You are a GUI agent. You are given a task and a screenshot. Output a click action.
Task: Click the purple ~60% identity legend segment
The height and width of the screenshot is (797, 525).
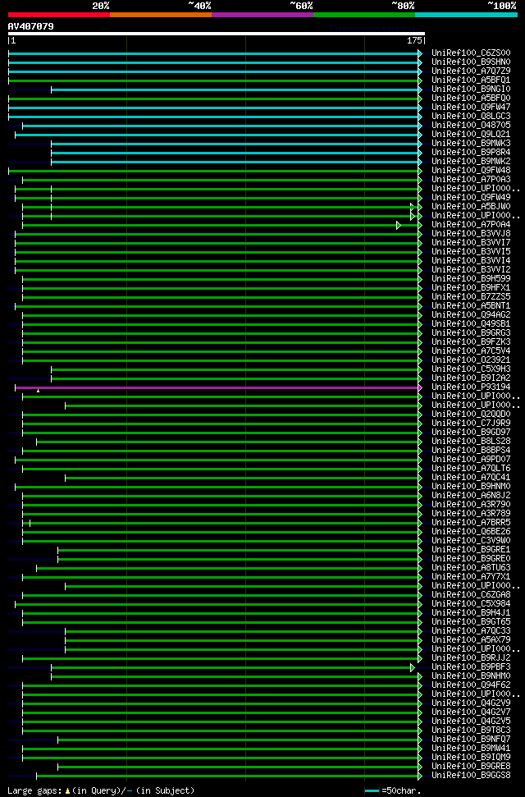pos(262,15)
